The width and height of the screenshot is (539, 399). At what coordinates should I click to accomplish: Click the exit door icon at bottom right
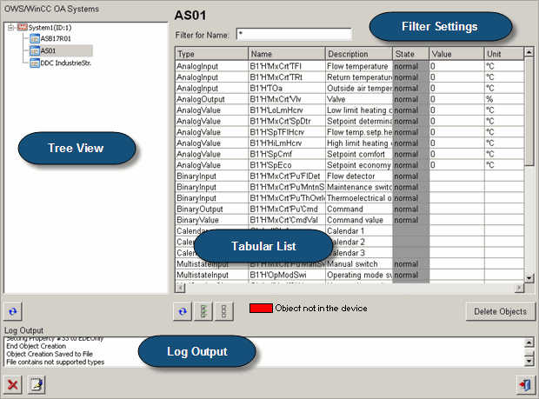point(524,385)
